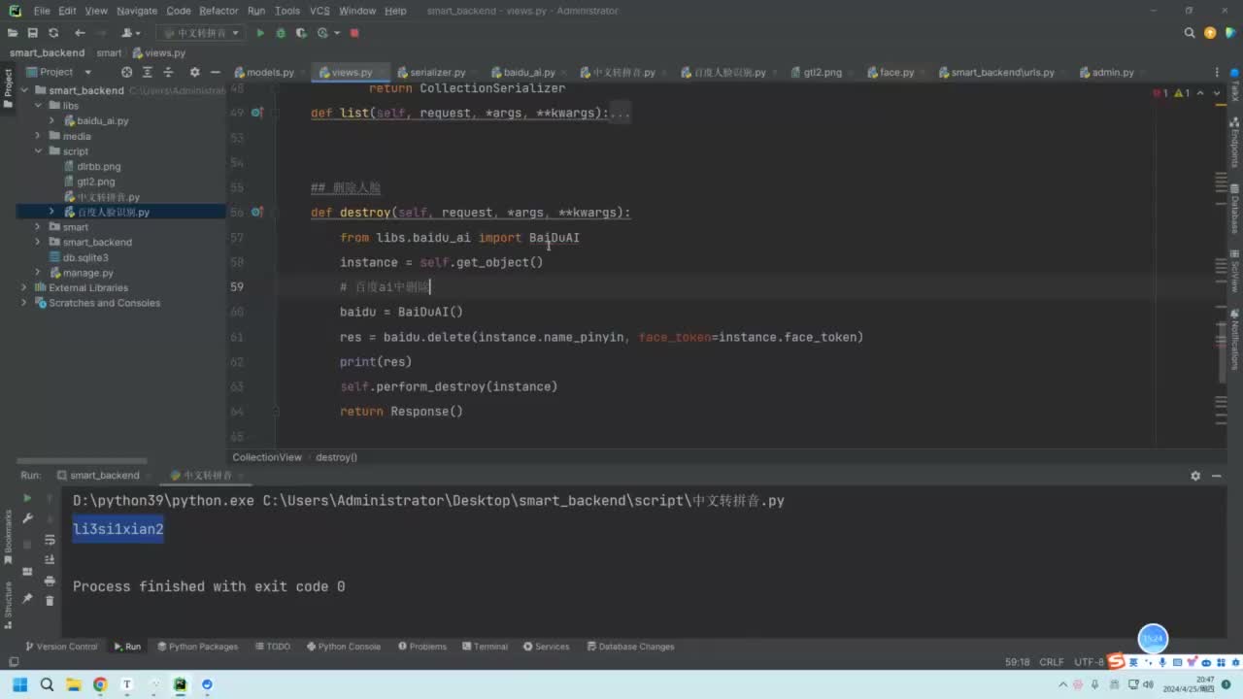Open run configuration wrench icon

pos(27,519)
